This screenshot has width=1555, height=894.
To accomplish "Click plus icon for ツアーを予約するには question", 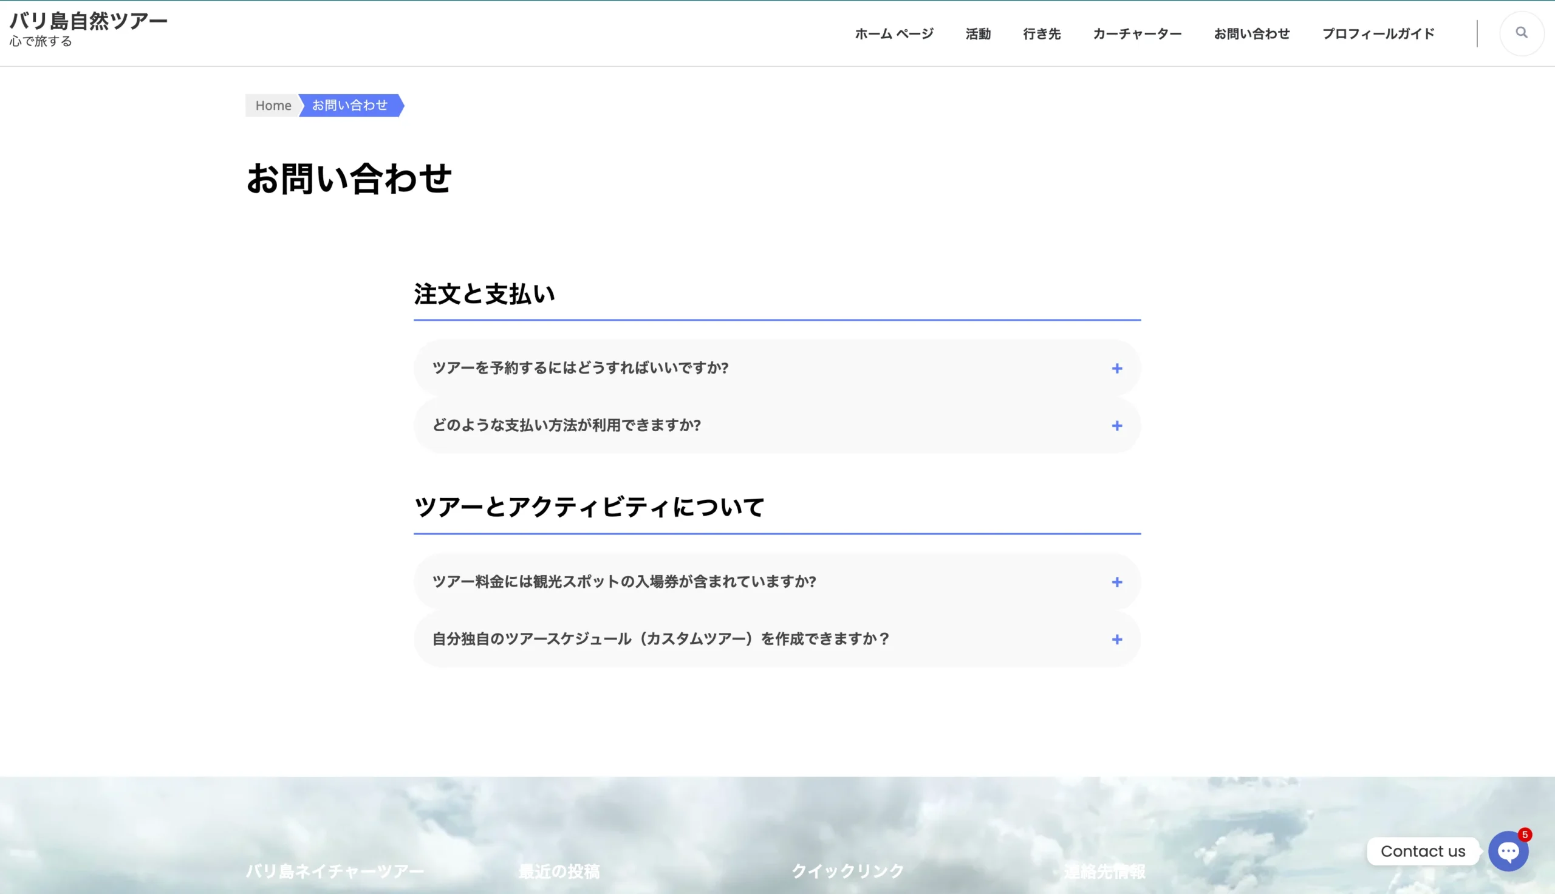I will pos(1116,369).
